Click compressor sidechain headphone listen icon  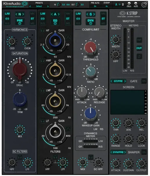pos(91,157)
